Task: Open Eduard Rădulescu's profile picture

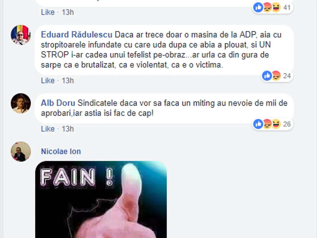Action: coord(21,35)
